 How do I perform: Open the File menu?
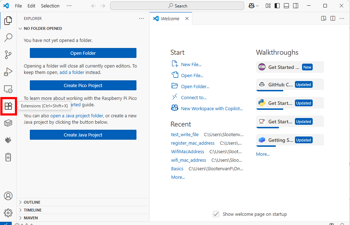pyautogui.click(x=18, y=6)
